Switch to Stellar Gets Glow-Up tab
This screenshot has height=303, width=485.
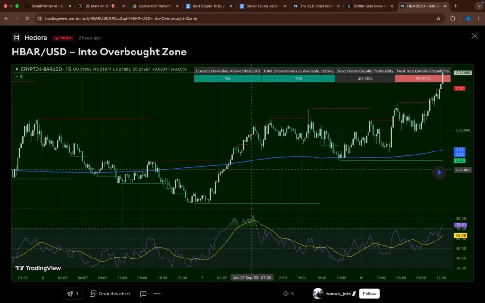pyautogui.click(x=369, y=6)
